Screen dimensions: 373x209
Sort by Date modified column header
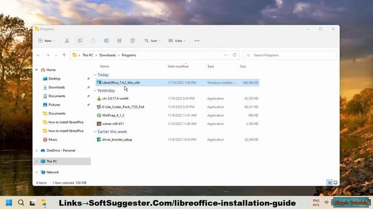tap(178, 66)
